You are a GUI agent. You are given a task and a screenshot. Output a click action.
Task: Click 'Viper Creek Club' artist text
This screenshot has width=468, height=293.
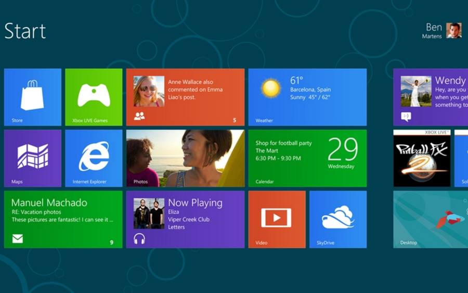point(189,219)
